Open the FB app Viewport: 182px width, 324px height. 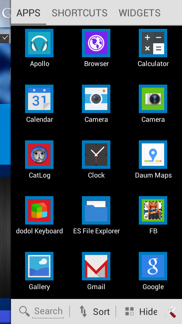153,210
